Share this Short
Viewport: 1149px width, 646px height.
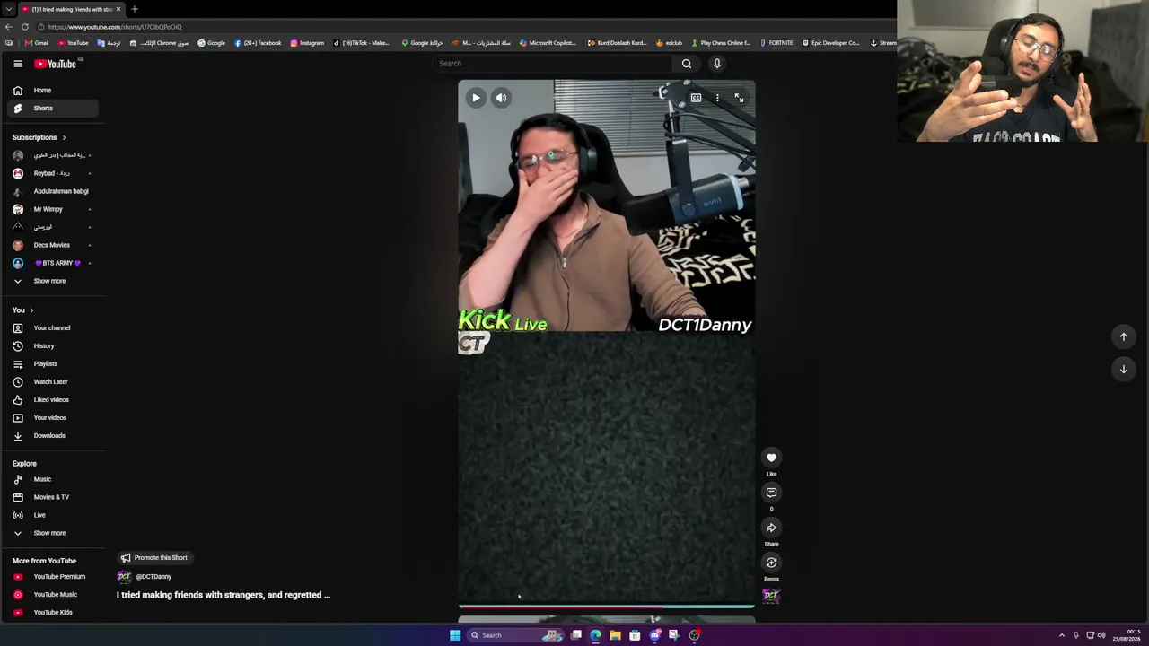(771, 528)
